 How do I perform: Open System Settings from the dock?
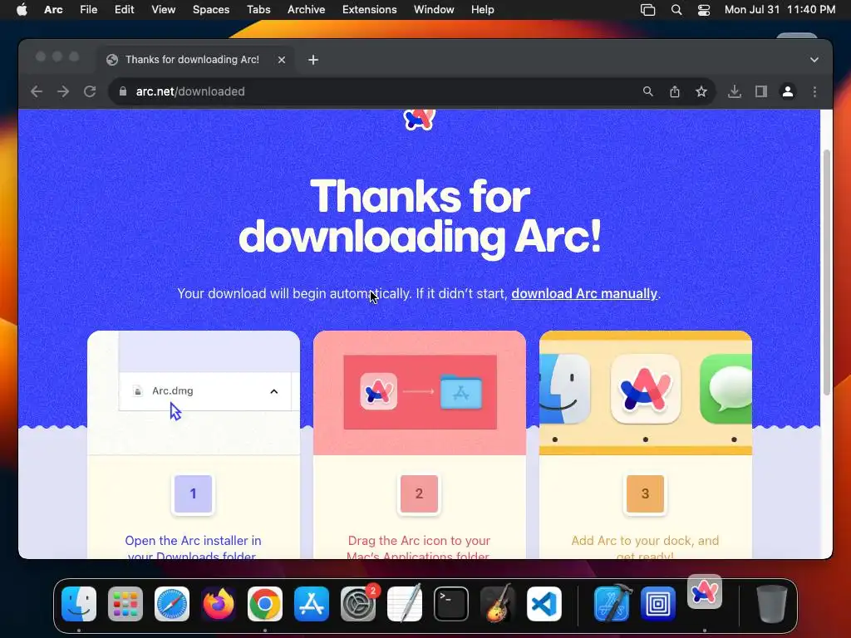(x=358, y=604)
